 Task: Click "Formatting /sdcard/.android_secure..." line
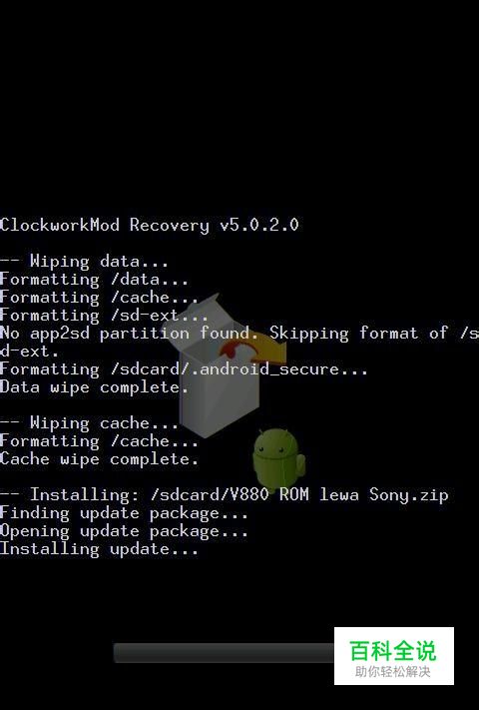click(x=184, y=369)
